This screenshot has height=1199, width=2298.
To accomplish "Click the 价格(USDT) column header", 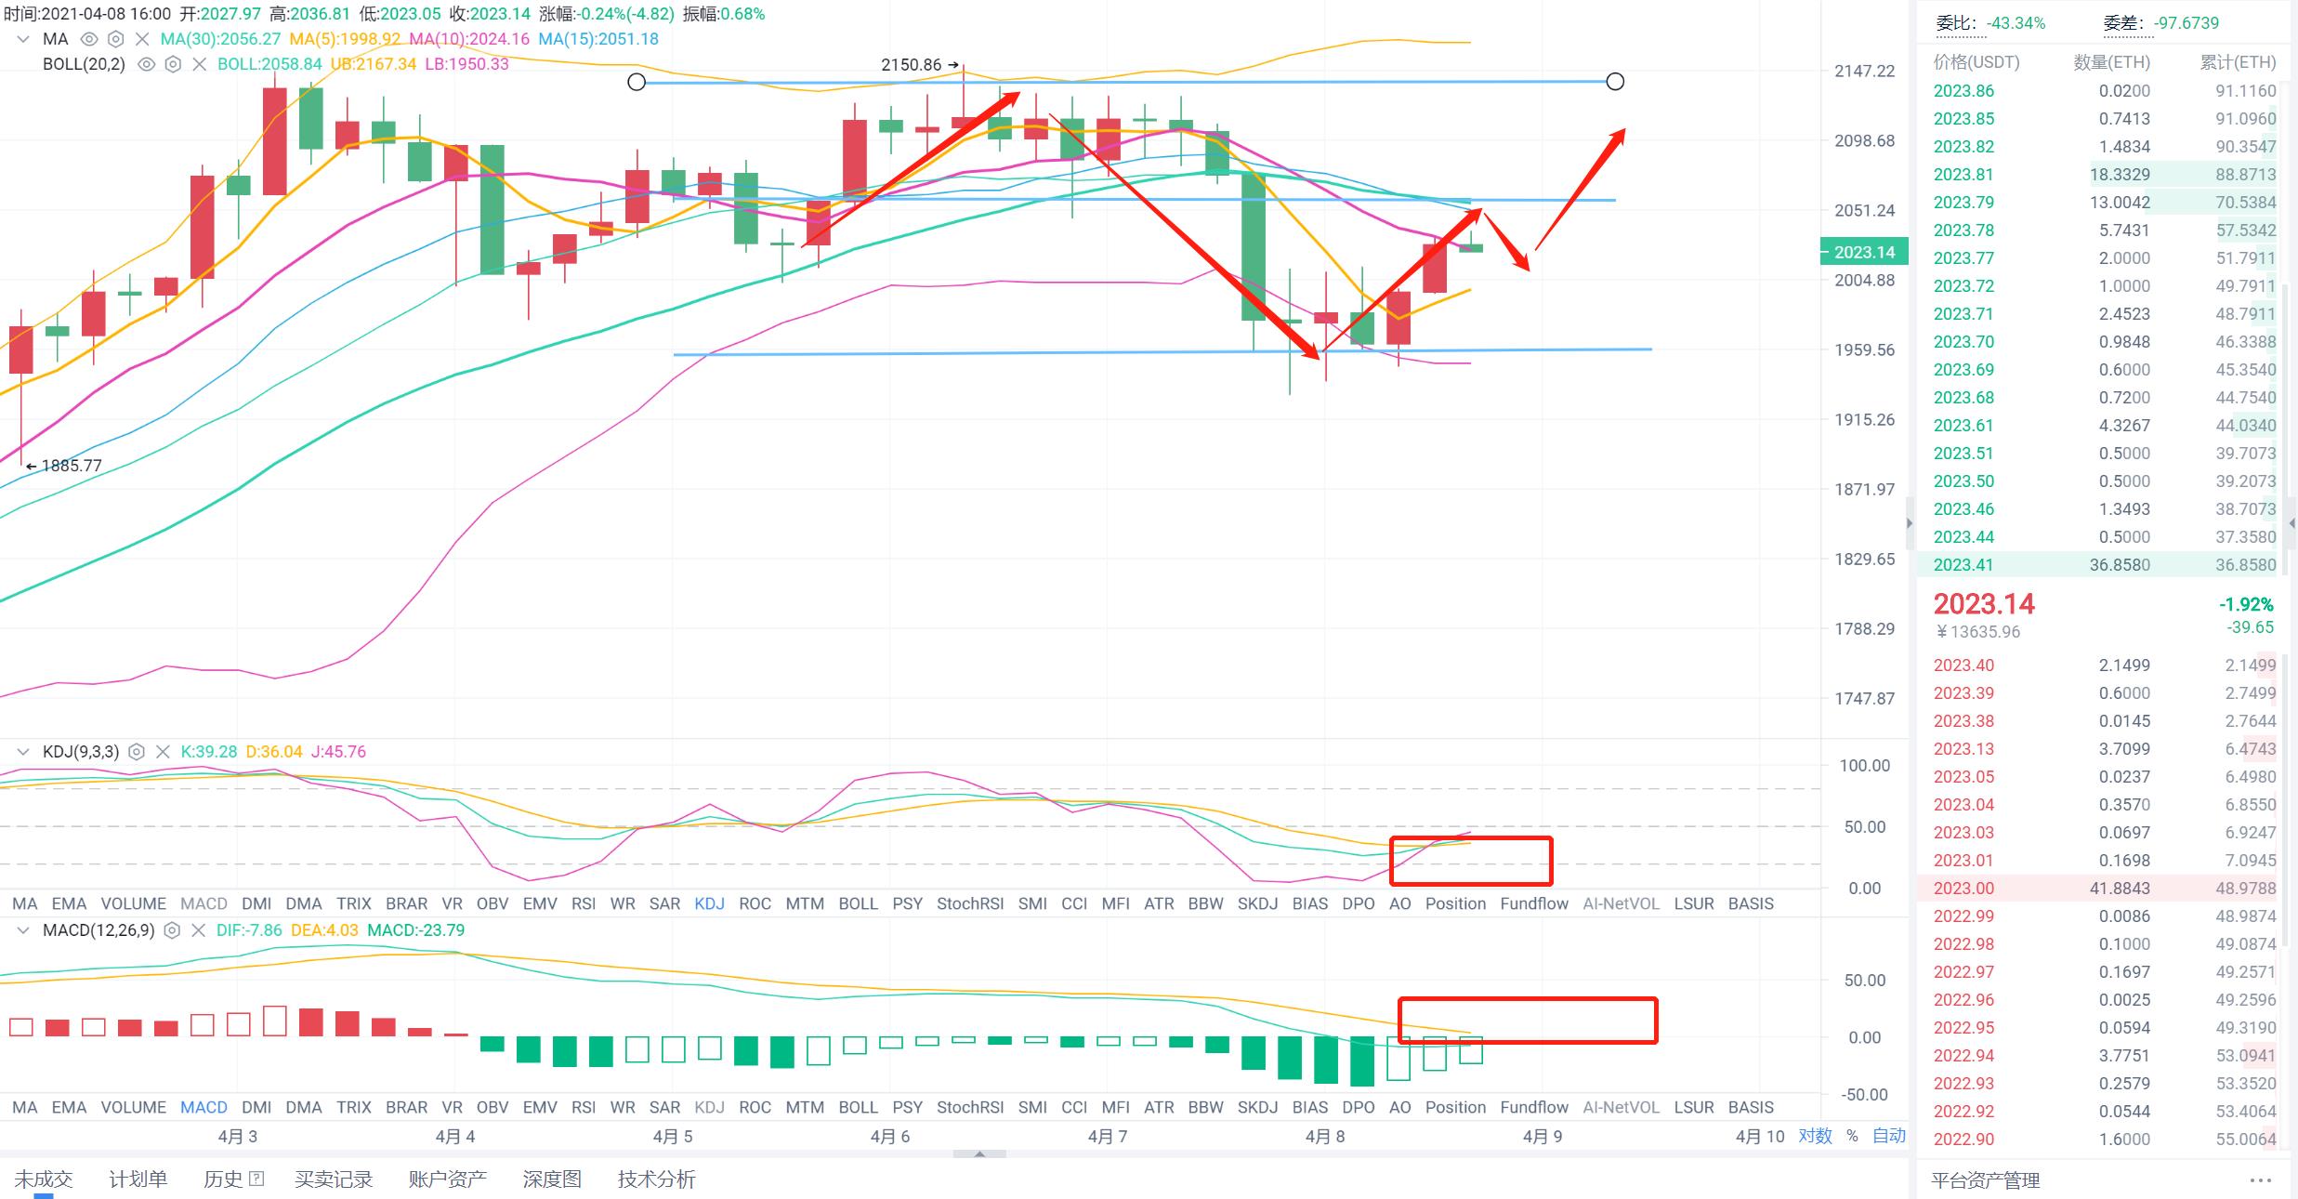I will tap(1976, 62).
